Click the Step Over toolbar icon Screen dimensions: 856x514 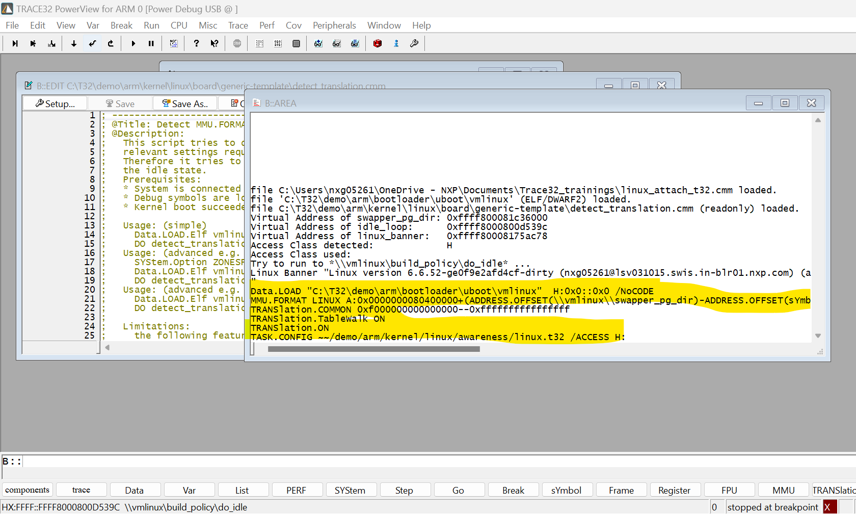click(92, 43)
